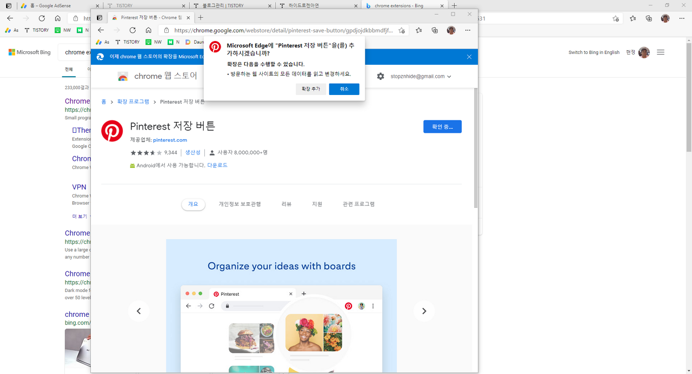The width and height of the screenshot is (692, 374).
Task: Open Settings and more in background window
Action: (x=681, y=18)
